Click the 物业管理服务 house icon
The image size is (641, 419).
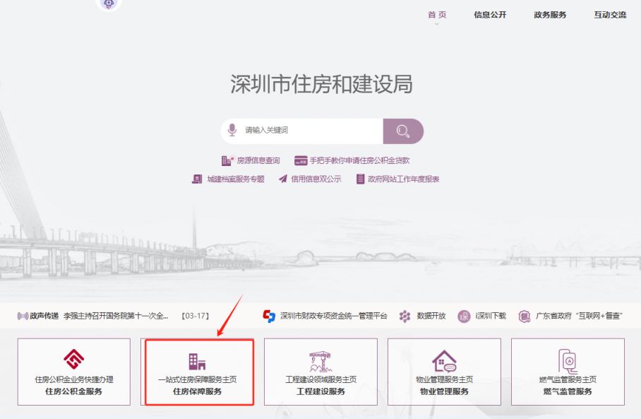[443, 360]
